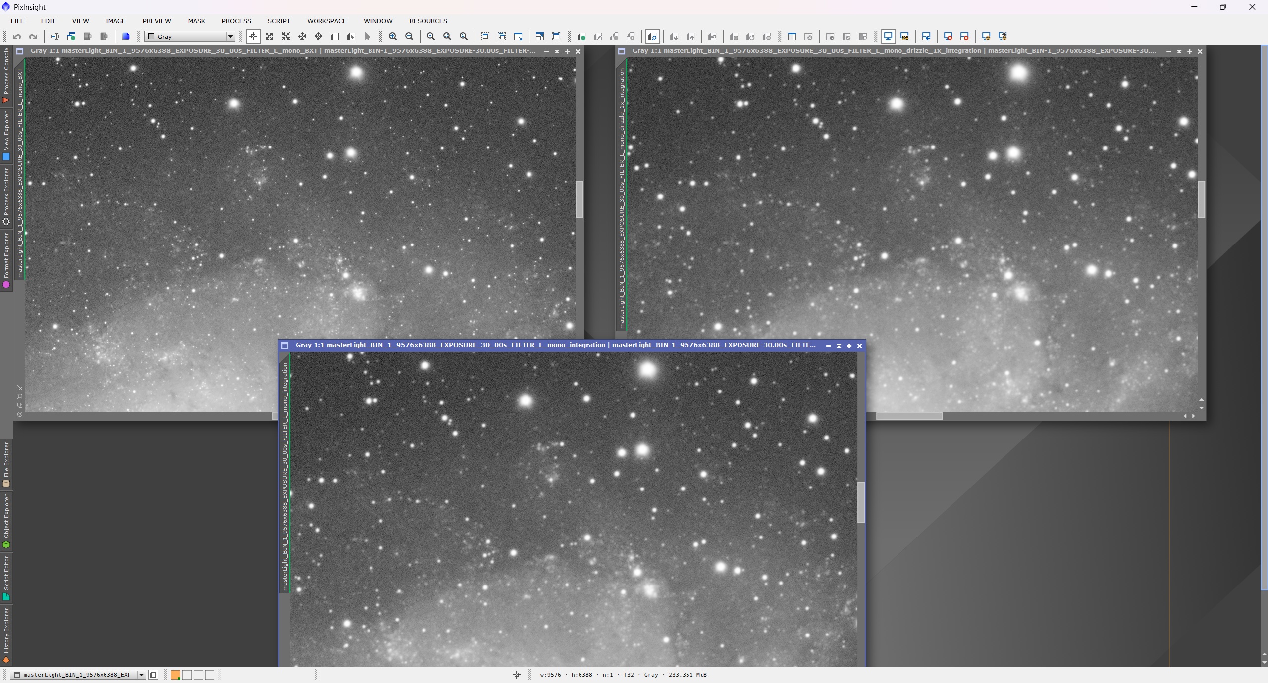
Task: Click the first dashed-frame window icon
Action: [x=485, y=36]
